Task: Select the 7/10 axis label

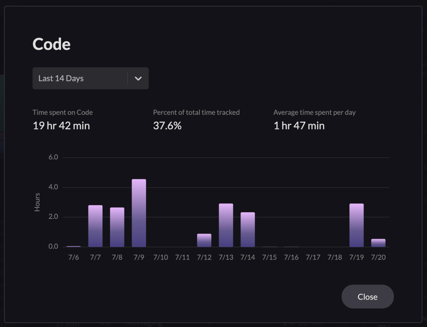Action: (x=160, y=257)
